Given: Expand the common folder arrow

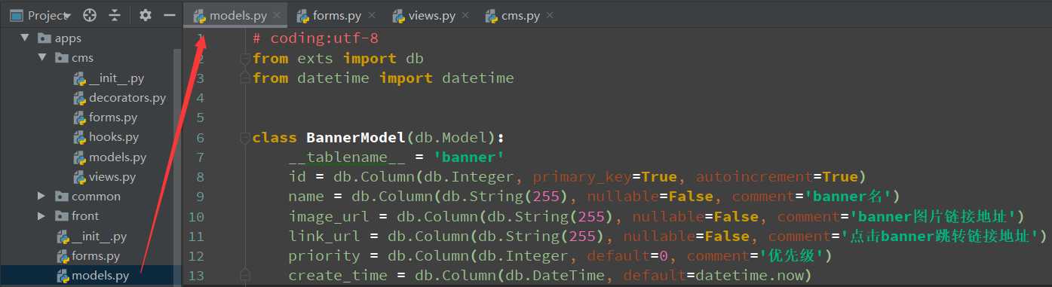Looking at the screenshot, I should click(x=41, y=197).
